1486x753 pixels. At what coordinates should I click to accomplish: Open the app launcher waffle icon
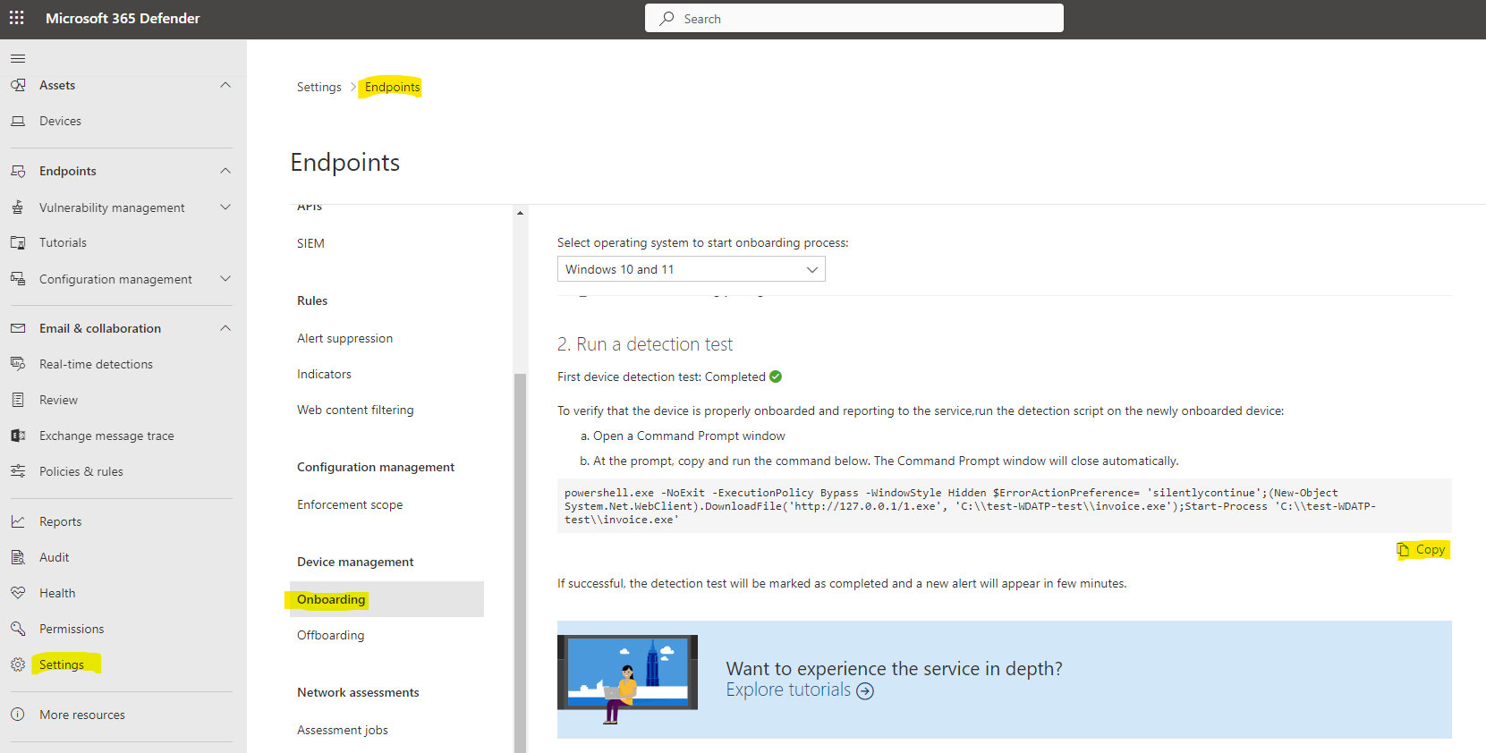coord(17,18)
